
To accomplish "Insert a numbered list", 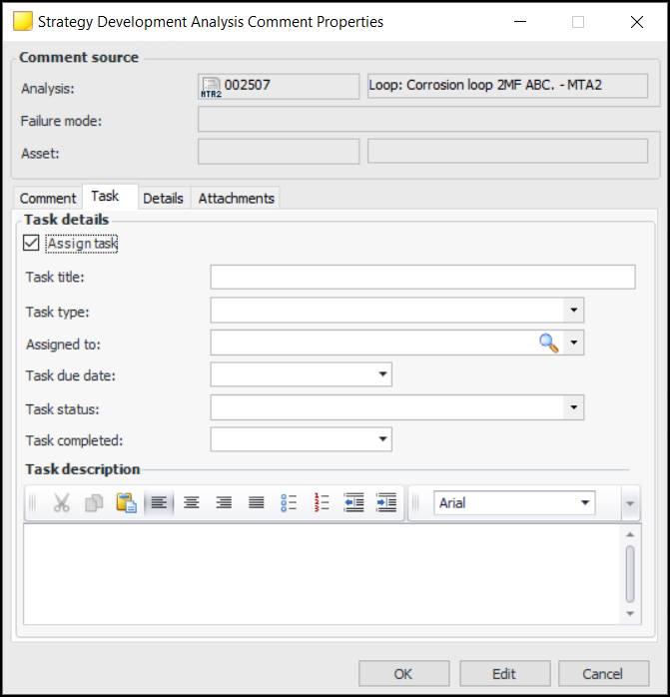I will point(322,503).
